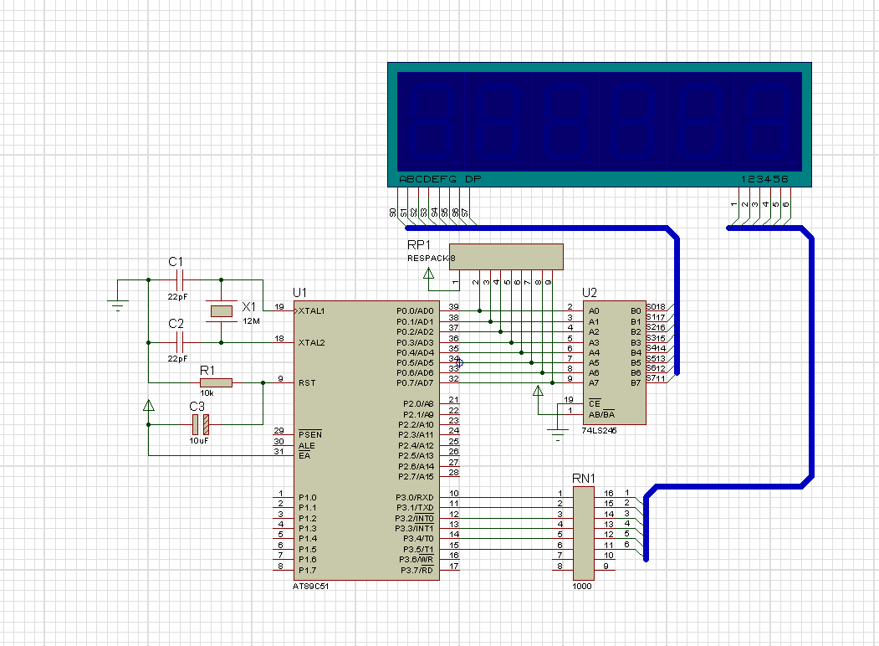879x646 pixels.
Task: Click the ground symbol below U2 CE pin
Action: click(x=558, y=435)
